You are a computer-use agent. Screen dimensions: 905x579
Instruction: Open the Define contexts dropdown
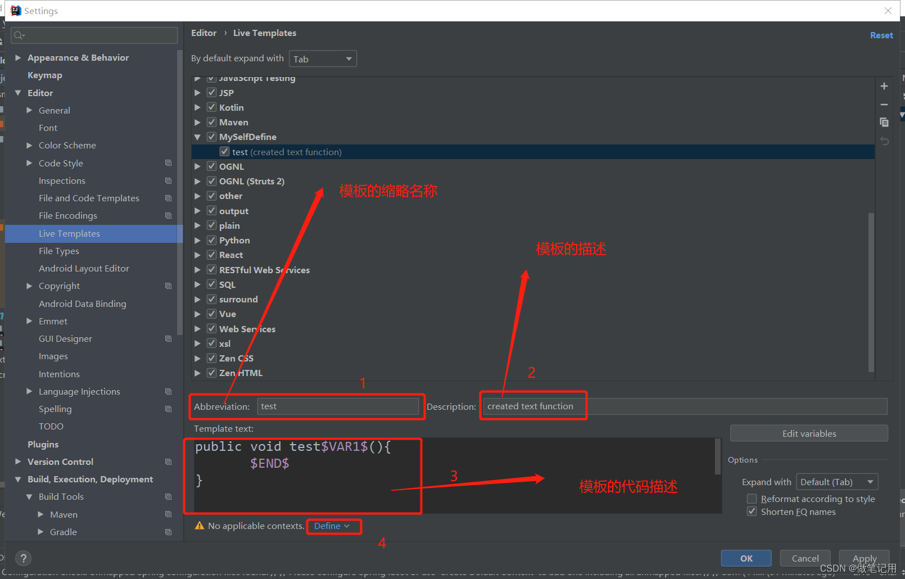(x=332, y=526)
